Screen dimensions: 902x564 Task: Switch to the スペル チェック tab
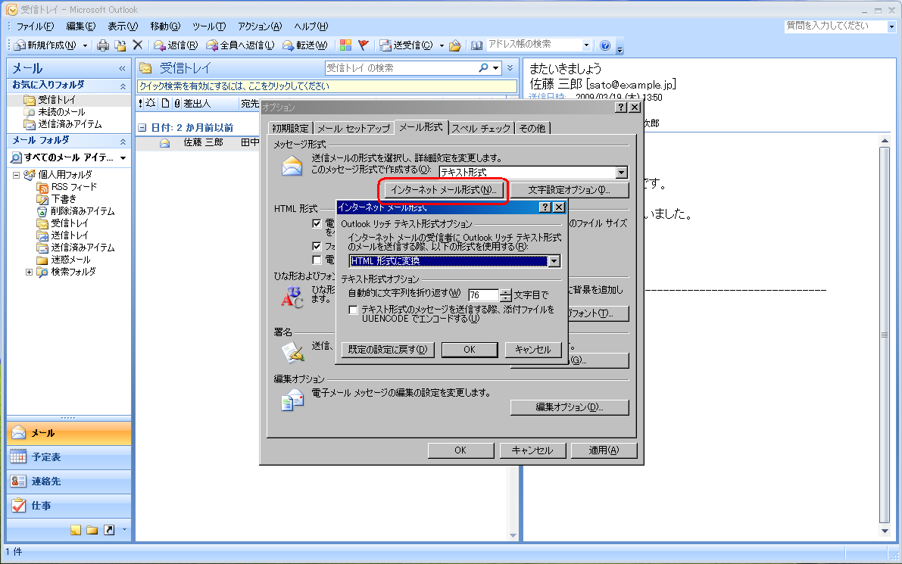pyautogui.click(x=481, y=128)
